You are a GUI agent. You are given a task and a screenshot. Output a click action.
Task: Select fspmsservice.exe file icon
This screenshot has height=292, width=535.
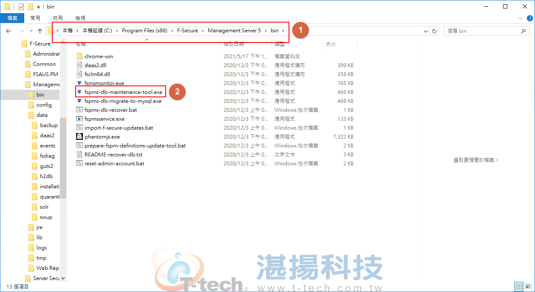coord(79,119)
